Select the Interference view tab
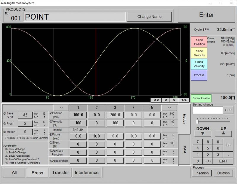The image size is (237, 184). [87, 172]
